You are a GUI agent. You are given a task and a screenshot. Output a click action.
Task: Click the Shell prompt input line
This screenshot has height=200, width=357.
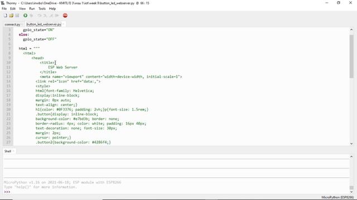point(176,192)
